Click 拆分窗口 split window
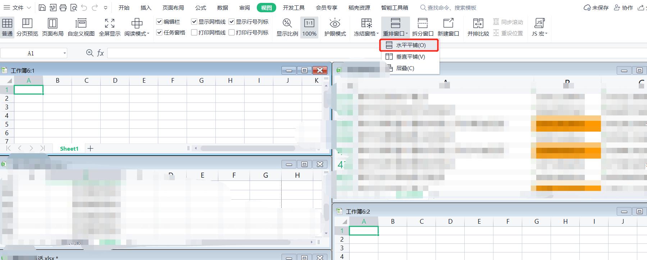The width and height of the screenshot is (647, 260). (x=423, y=27)
